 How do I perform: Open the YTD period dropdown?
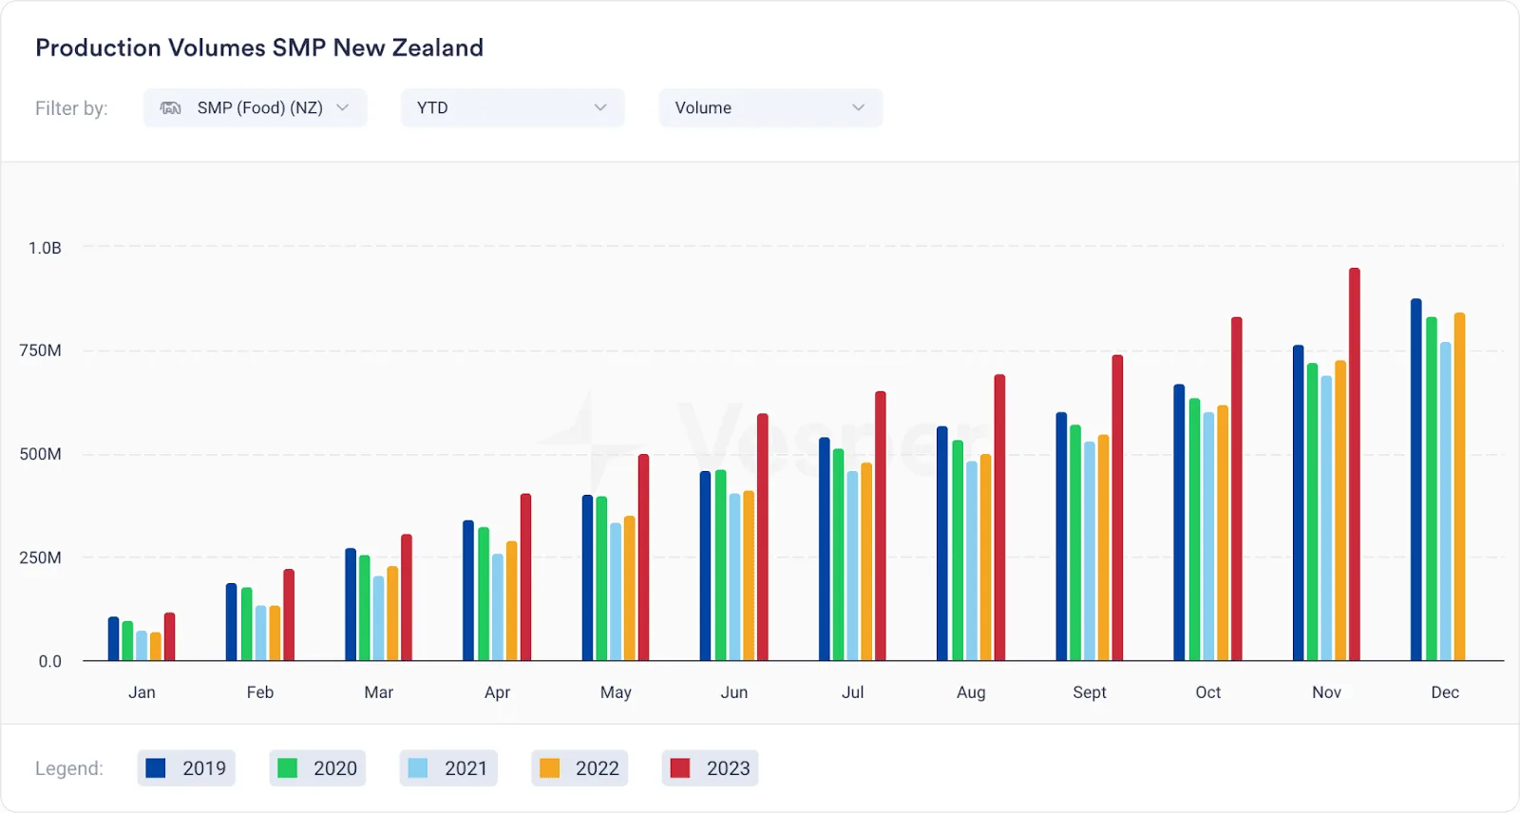click(512, 107)
